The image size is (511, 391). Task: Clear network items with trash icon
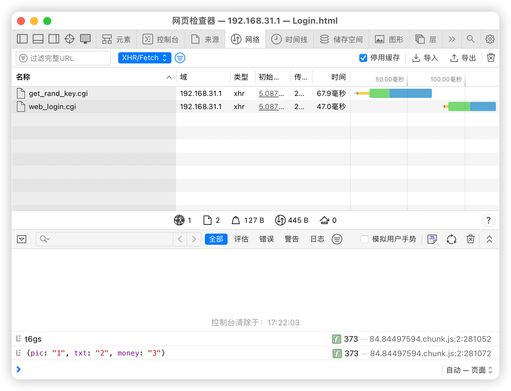click(491, 58)
